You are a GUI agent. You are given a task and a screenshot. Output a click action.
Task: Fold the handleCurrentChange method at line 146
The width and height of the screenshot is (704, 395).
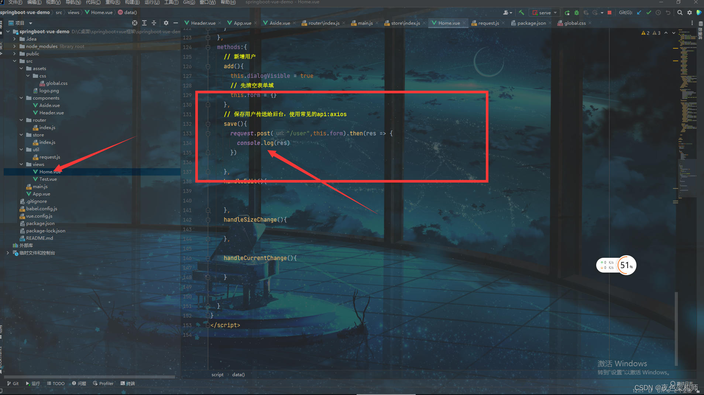(208, 258)
